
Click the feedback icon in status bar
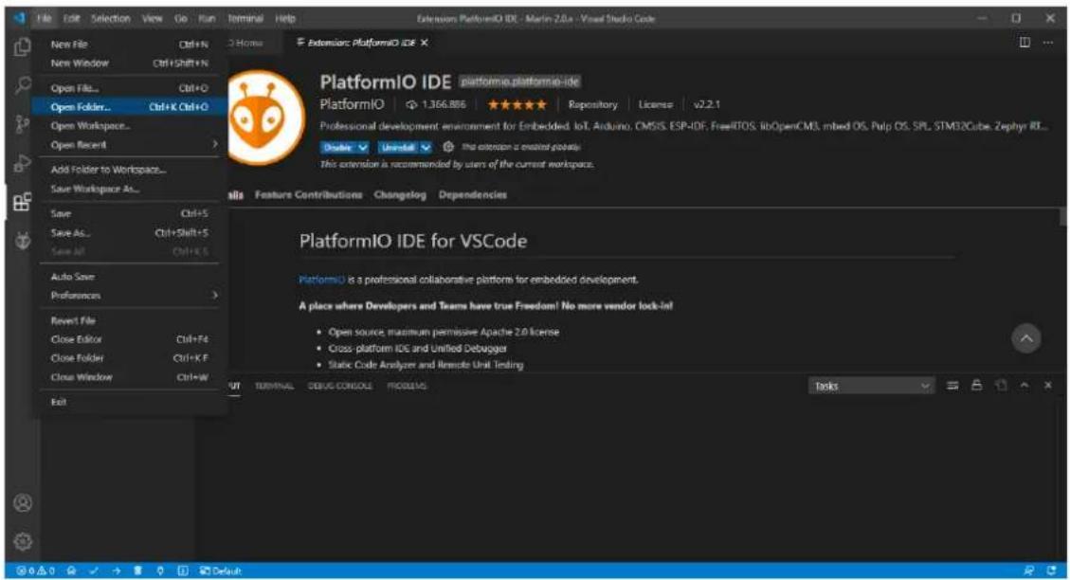coord(1028,571)
